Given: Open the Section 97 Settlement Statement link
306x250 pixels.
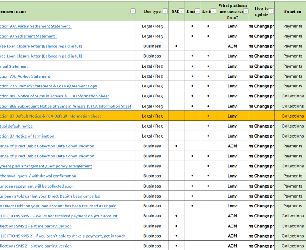Looking at the screenshot, I should coord(28,36).
